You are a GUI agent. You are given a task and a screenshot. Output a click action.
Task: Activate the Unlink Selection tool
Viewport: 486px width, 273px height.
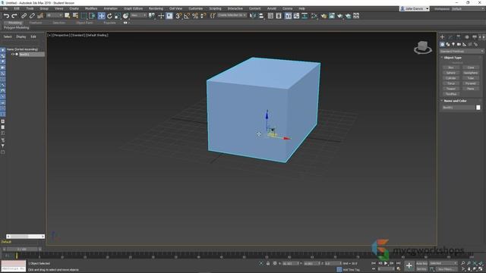click(x=32, y=16)
